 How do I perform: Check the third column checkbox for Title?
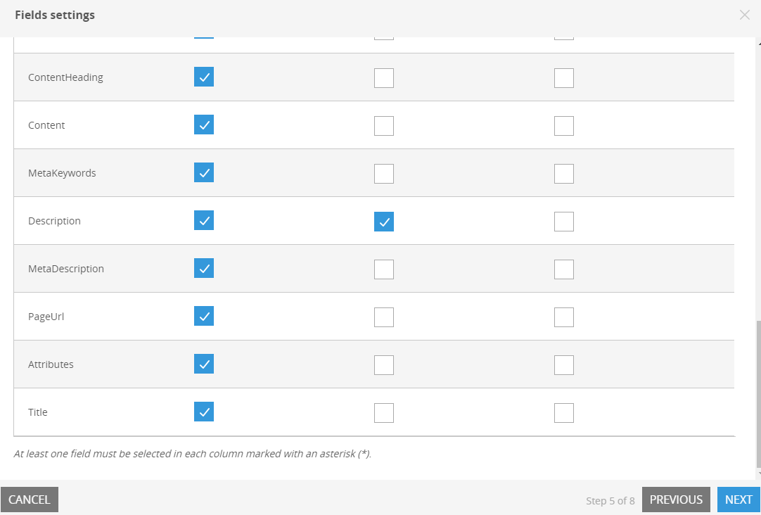[x=563, y=412]
